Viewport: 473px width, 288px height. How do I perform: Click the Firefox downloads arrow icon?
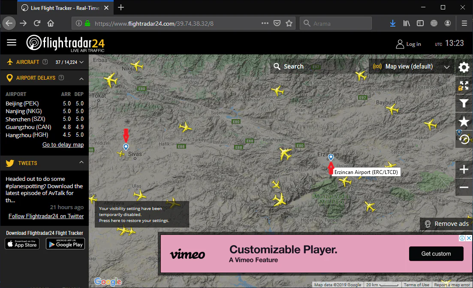392,23
